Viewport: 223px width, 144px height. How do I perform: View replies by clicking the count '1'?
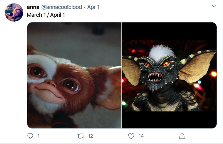pos(38,136)
